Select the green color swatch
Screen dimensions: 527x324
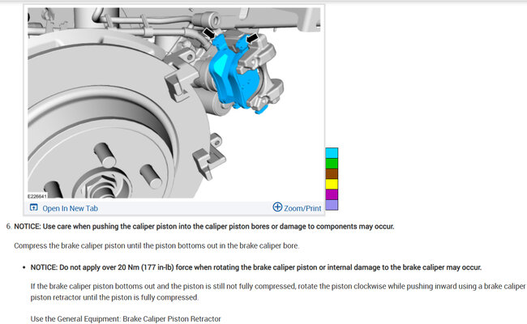[332, 164]
